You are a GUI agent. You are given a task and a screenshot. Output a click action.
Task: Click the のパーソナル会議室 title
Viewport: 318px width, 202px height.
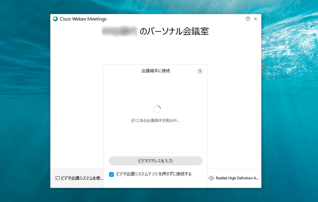174,31
